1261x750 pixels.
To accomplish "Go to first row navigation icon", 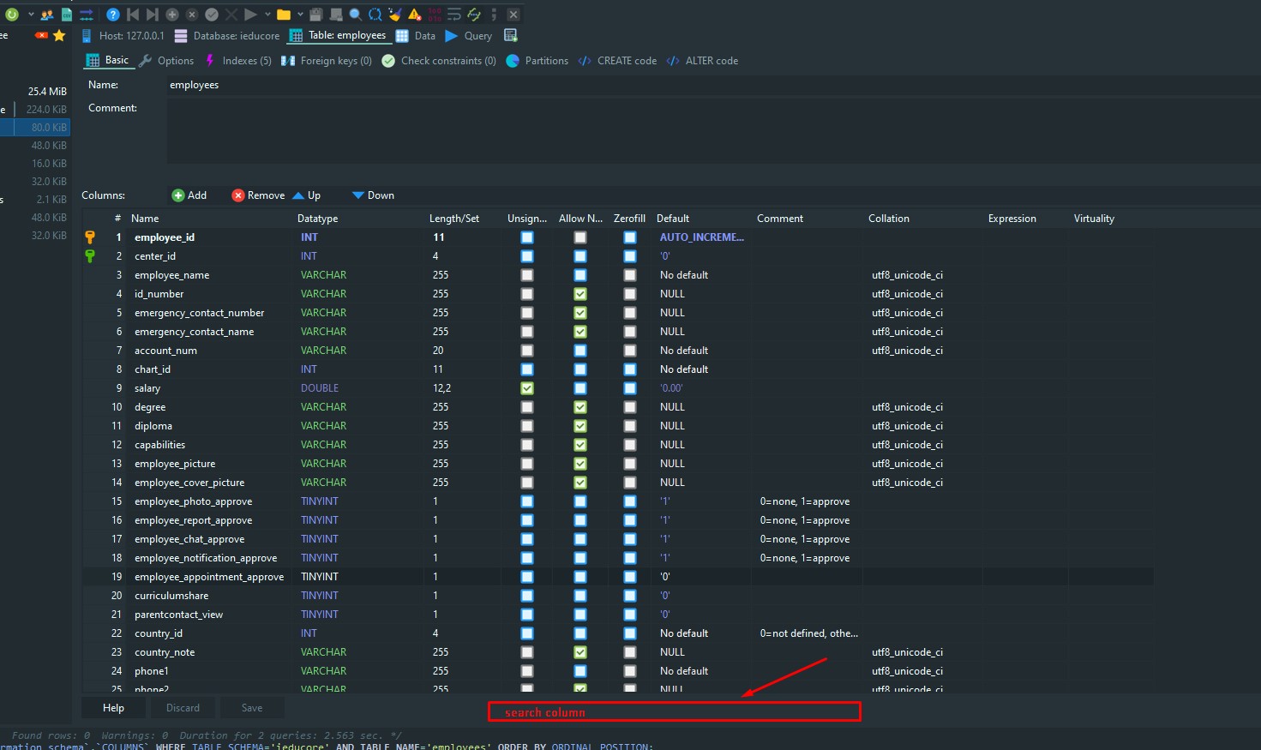I will (133, 15).
